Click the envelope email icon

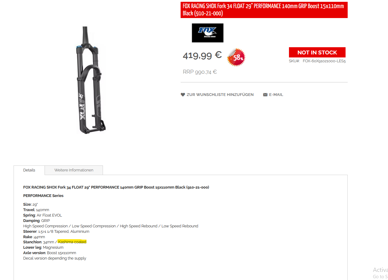tap(265, 95)
